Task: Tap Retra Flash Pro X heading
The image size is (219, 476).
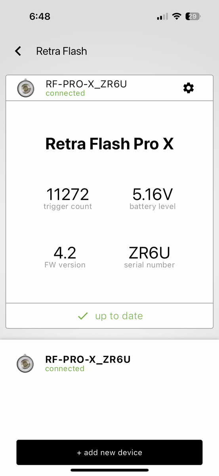Action: coord(110,144)
